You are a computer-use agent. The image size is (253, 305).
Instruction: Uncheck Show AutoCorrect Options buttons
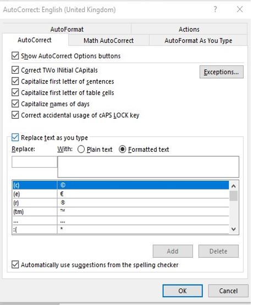point(15,56)
